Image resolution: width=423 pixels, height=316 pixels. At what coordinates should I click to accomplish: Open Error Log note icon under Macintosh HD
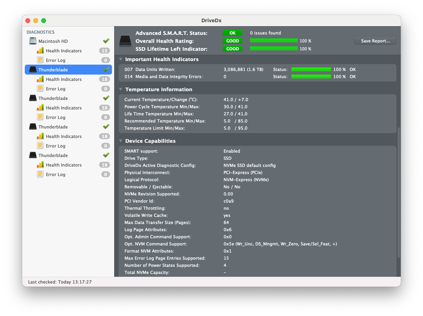[x=40, y=60]
